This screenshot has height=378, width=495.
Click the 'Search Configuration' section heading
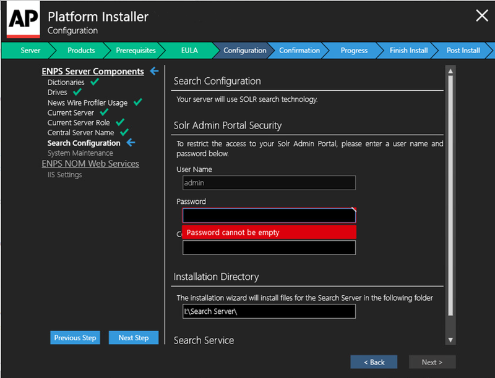click(x=217, y=82)
